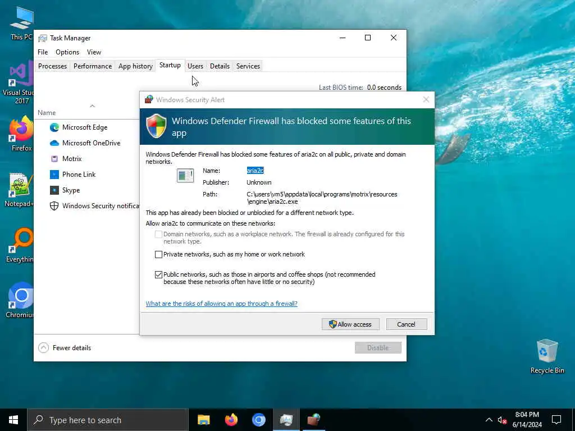Click the firewall shield icon in alert banner
This screenshot has height=431, width=575.
[x=156, y=126]
